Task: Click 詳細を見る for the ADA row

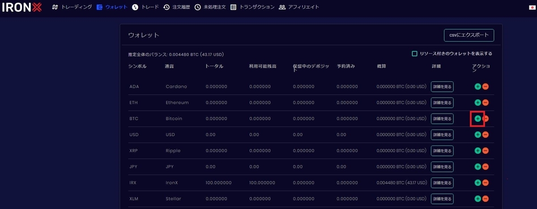Action: 442,86
